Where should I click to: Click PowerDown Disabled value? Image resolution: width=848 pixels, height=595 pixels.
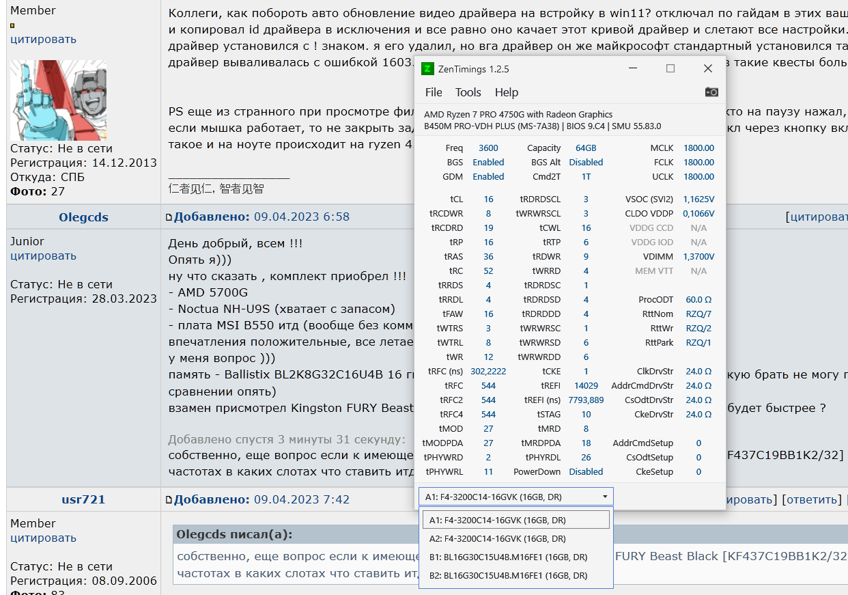[x=586, y=472]
